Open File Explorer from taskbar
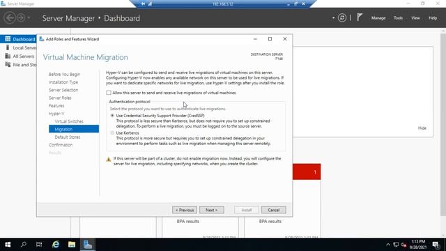This screenshot has height=251, width=446. (72, 245)
